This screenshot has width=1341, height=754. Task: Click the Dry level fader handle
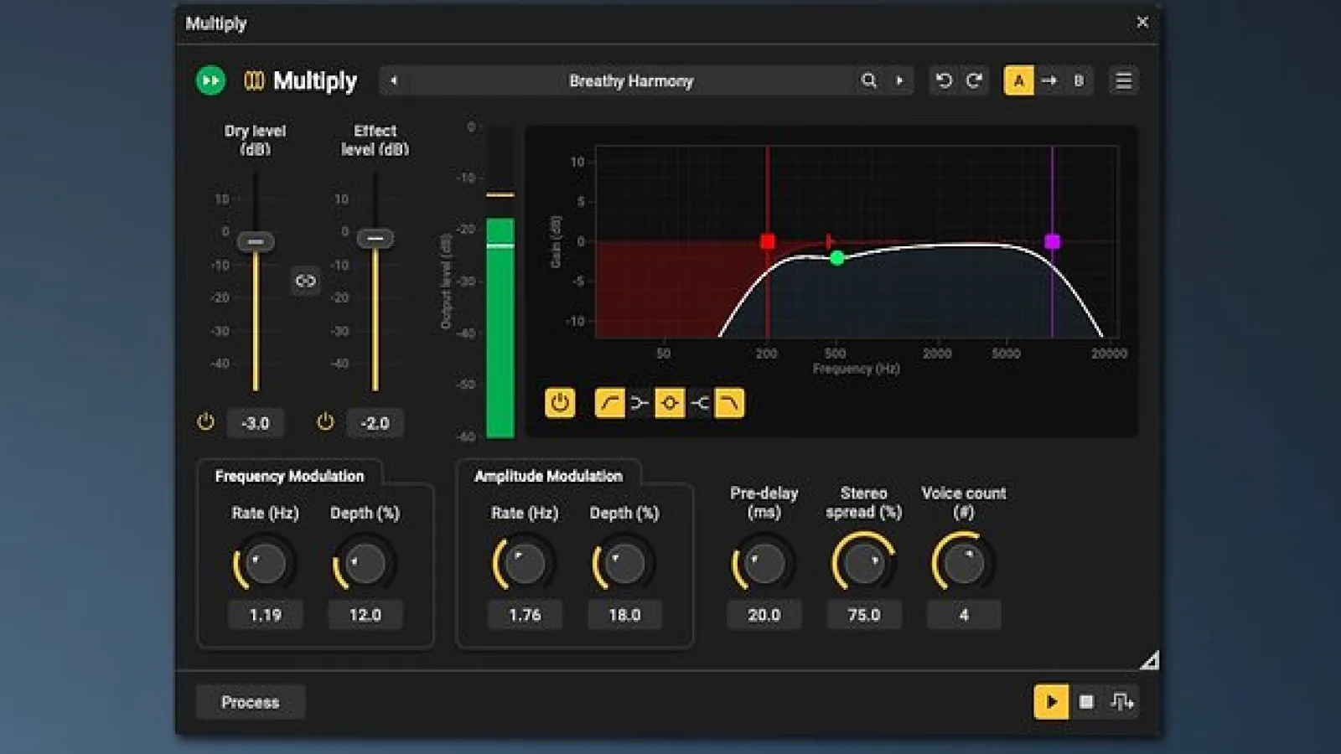point(256,241)
